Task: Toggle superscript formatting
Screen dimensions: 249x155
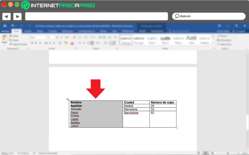Action: point(54,43)
